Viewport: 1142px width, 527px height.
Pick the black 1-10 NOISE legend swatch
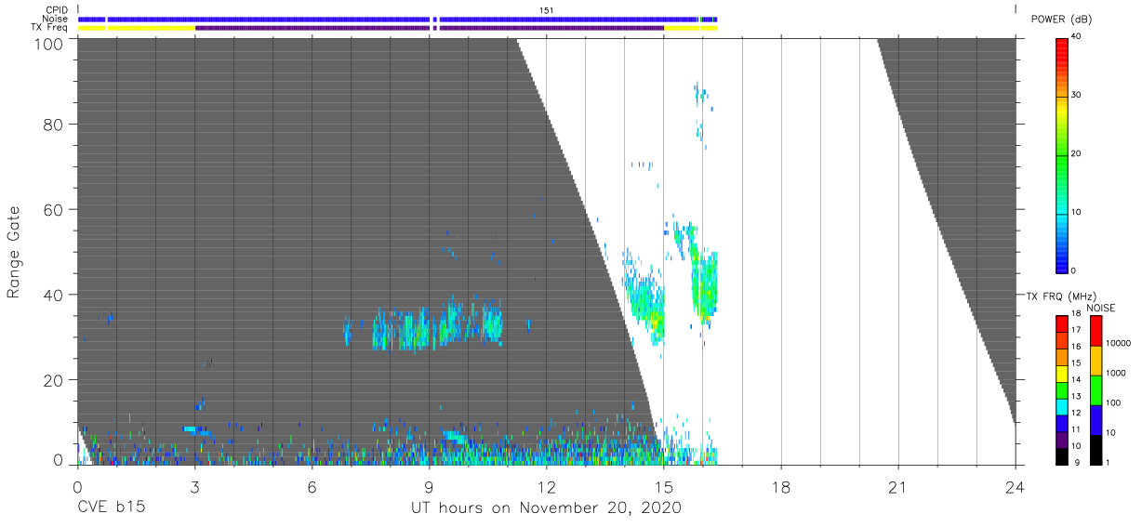[x=1096, y=448]
